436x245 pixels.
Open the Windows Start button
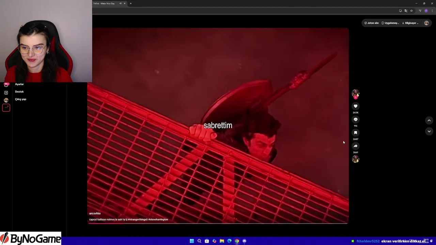click(x=192, y=241)
